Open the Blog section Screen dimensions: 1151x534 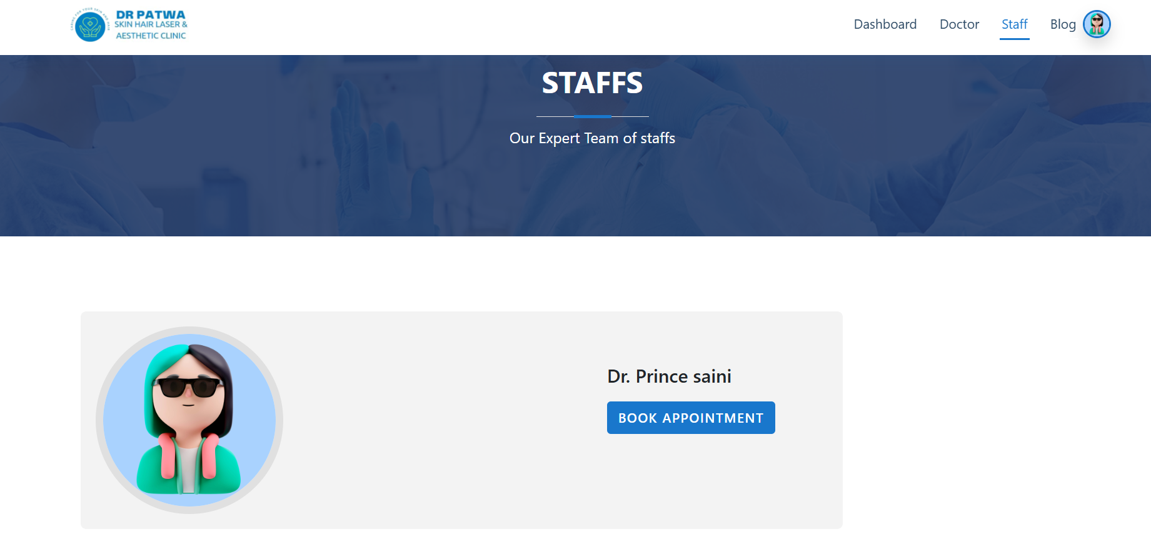(x=1062, y=24)
